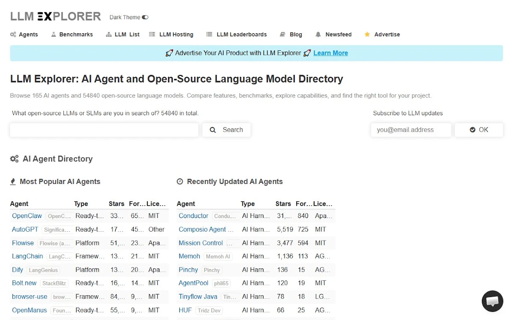Open the HUF agent link

point(185,310)
